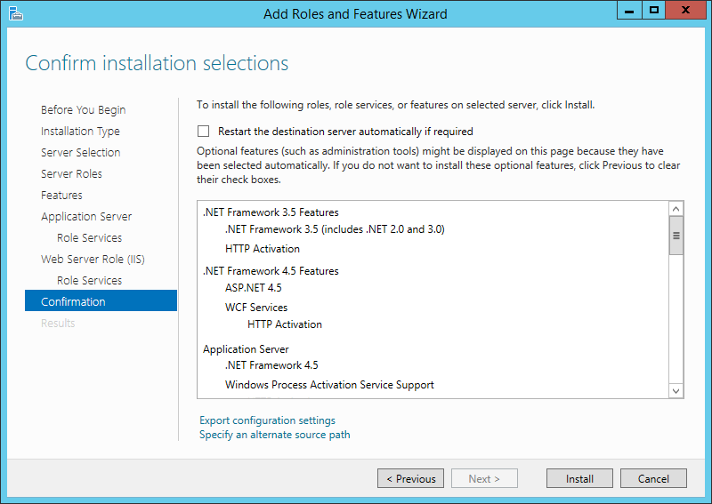Screen dimensions: 712x504
Task: Open Role Services under Web Server Role
Action: tap(90, 280)
